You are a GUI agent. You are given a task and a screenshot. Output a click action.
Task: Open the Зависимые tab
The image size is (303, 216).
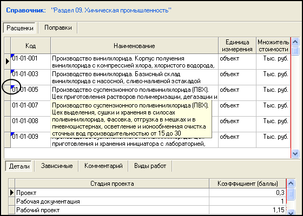(x=57, y=166)
